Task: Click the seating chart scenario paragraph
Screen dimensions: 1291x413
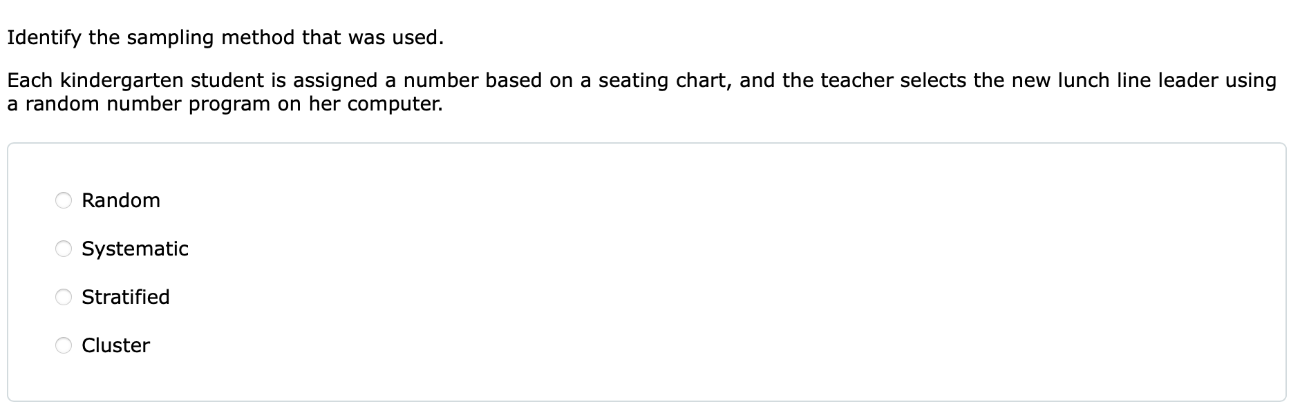Action: point(622,92)
